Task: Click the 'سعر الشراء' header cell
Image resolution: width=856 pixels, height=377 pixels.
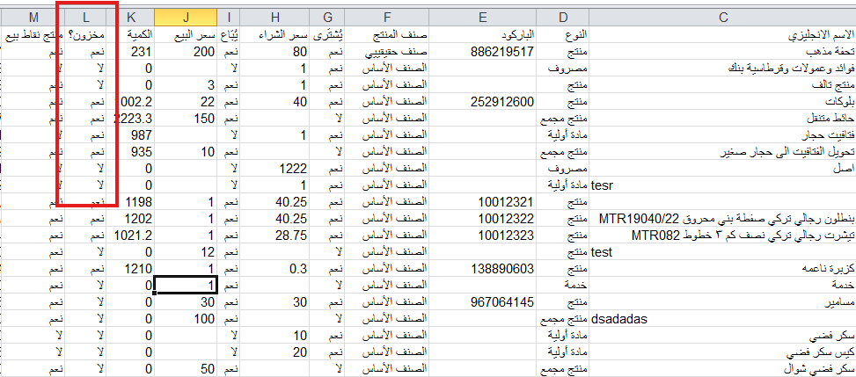Action: 274,35
